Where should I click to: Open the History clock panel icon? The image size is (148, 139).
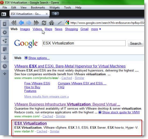point(5,66)
